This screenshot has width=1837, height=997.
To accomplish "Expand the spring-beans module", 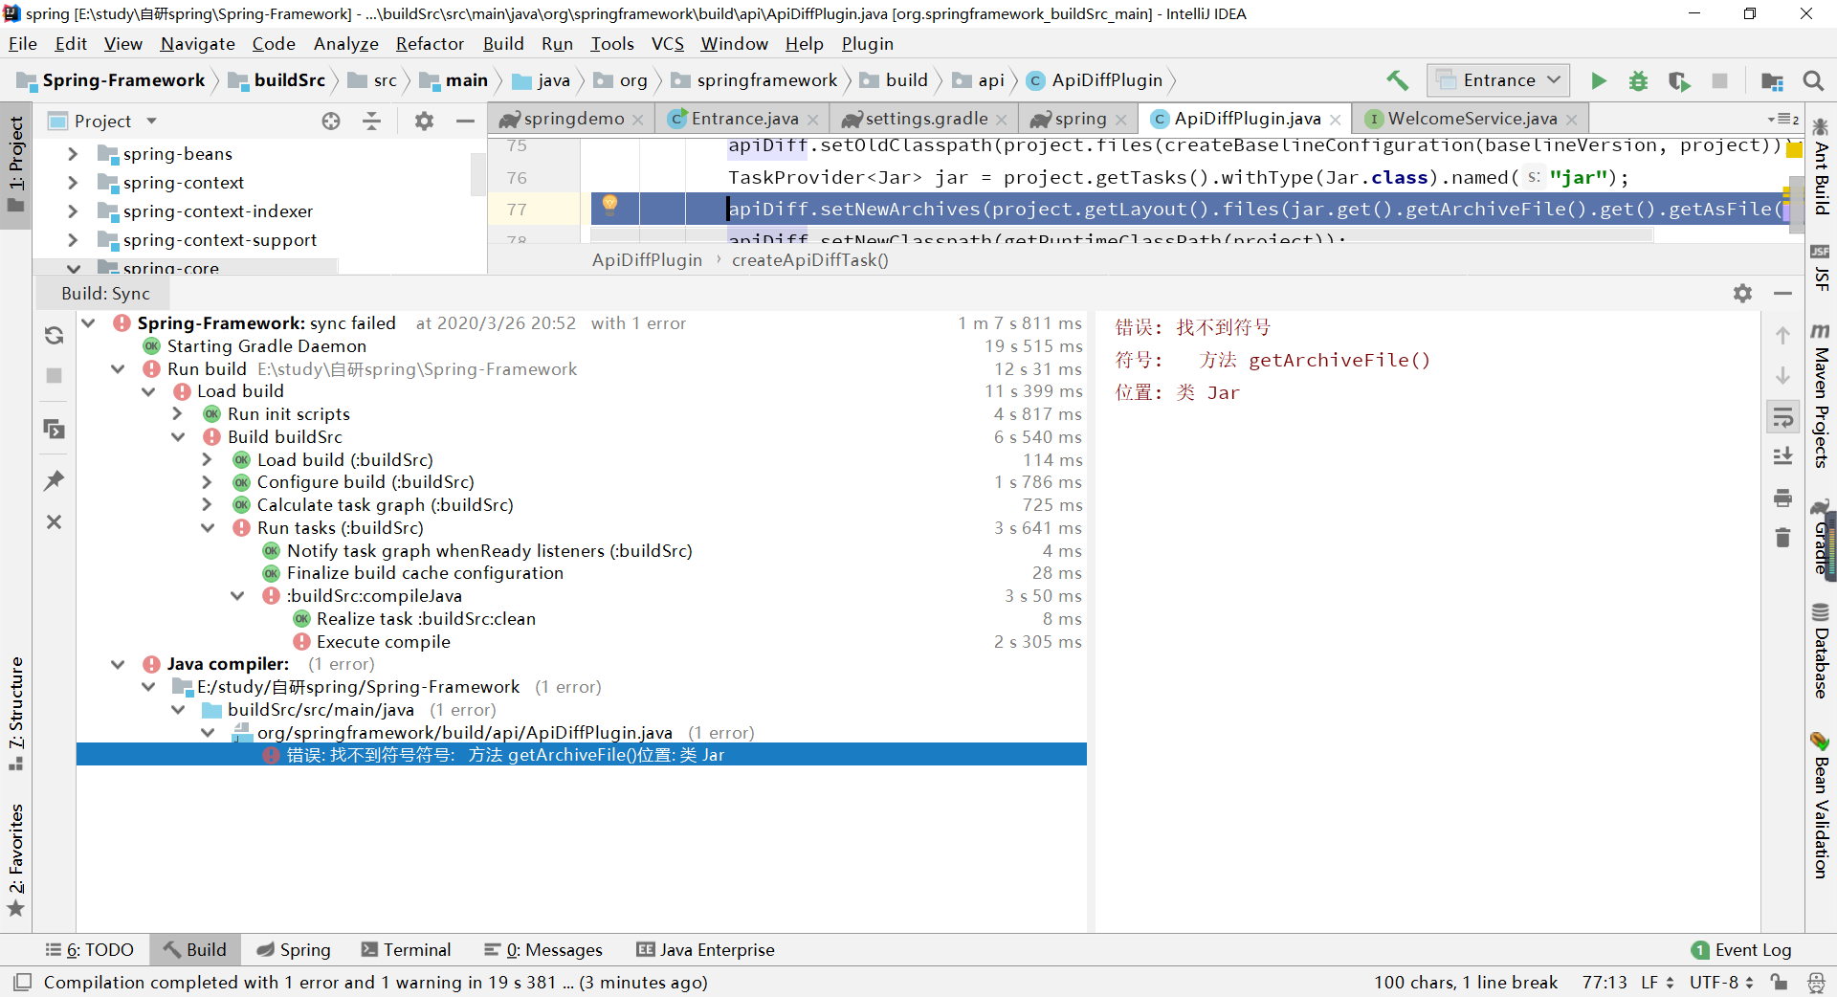I will click(73, 154).
